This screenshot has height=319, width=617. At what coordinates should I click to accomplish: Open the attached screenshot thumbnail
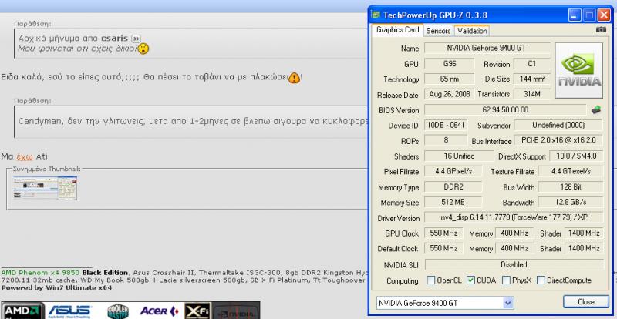(46, 188)
